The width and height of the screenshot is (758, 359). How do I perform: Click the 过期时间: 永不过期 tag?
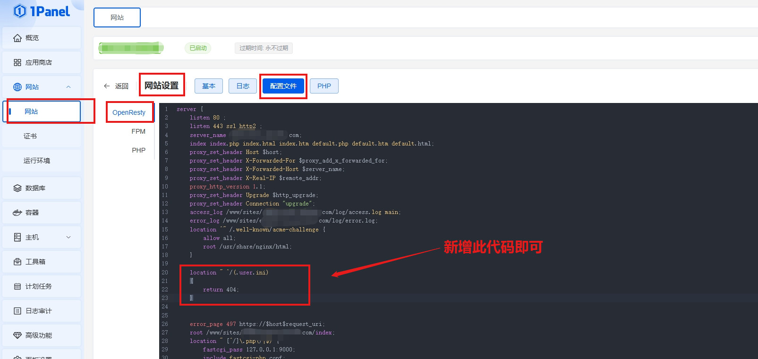click(x=264, y=48)
